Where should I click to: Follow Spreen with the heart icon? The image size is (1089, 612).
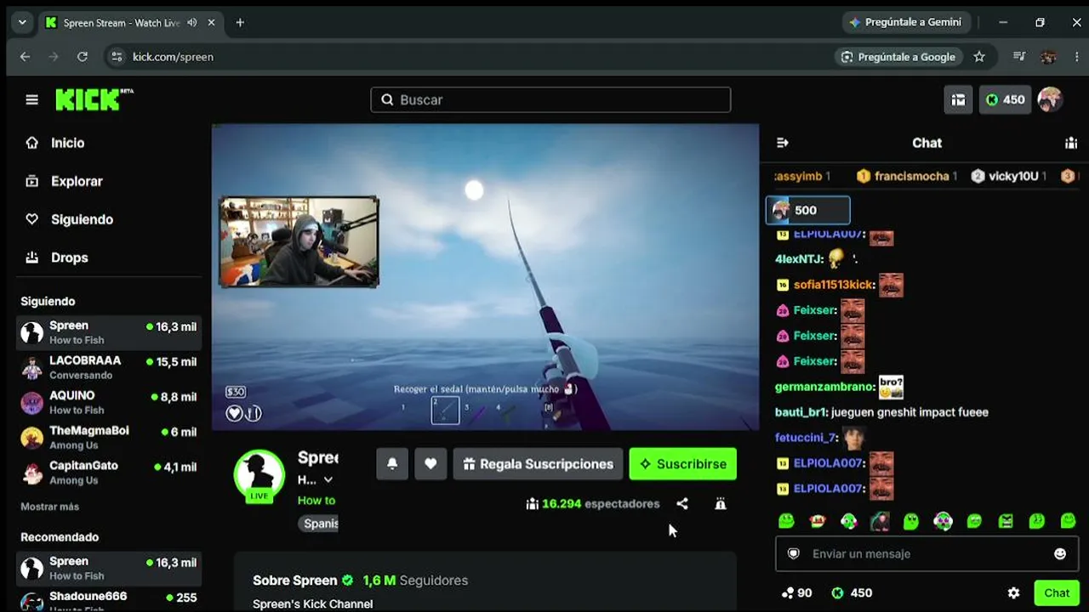click(430, 464)
